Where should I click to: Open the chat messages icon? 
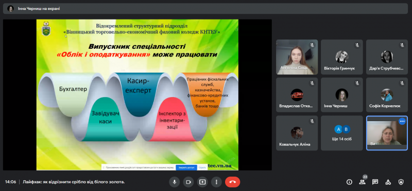[x=375, y=182]
